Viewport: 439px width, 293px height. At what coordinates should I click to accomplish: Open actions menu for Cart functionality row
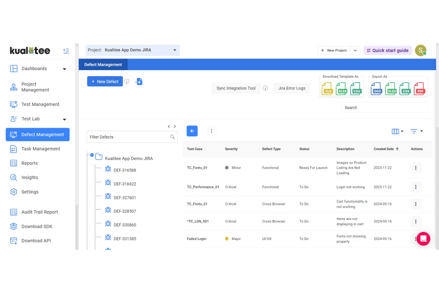tap(416, 204)
